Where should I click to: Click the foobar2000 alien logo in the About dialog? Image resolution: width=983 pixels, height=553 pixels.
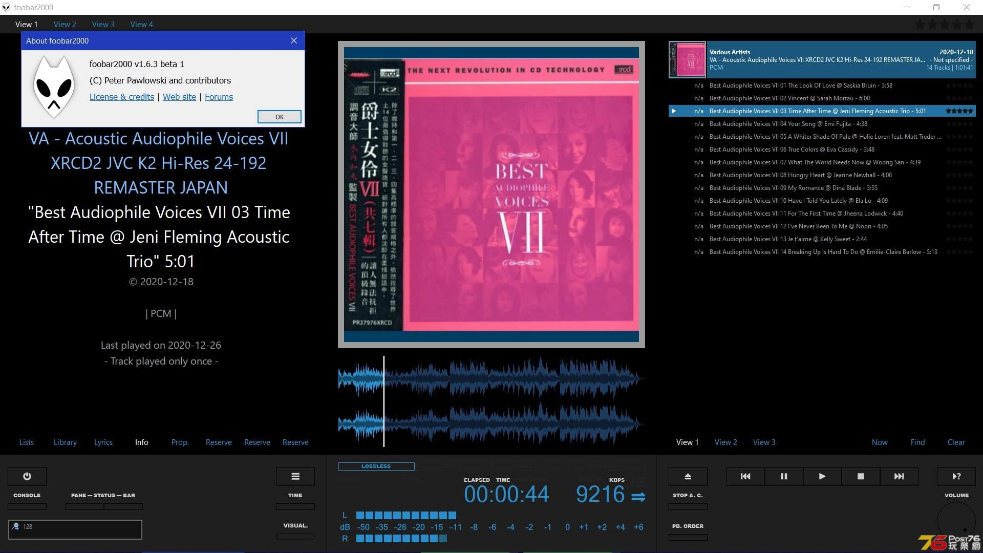54,86
